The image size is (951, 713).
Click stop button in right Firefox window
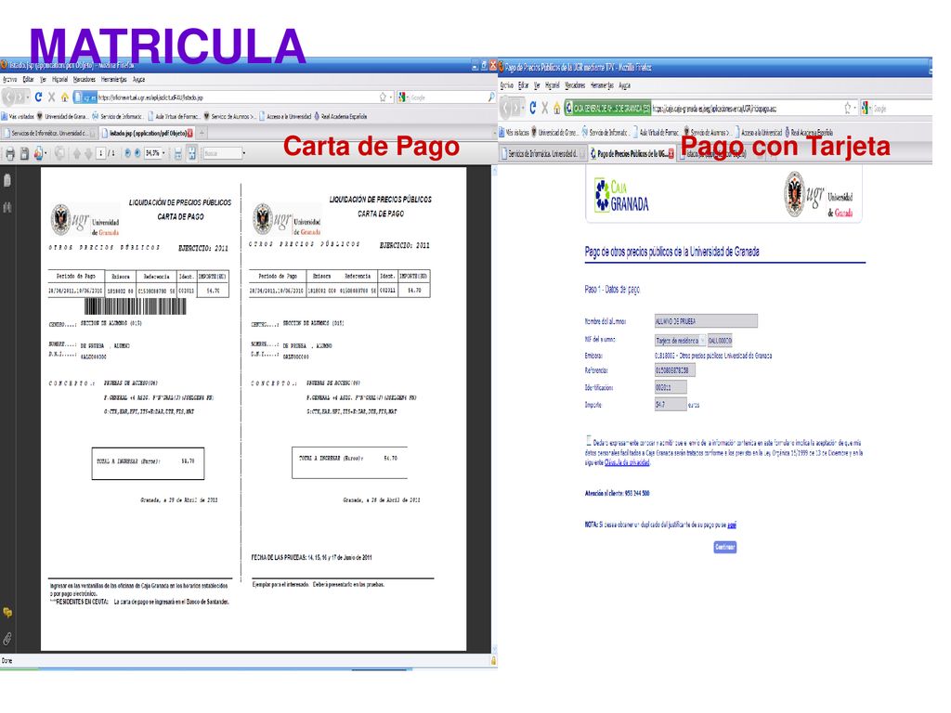544,108
